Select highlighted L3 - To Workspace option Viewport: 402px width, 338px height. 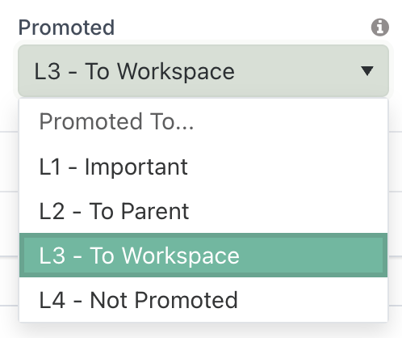click(x=203, y=256)
